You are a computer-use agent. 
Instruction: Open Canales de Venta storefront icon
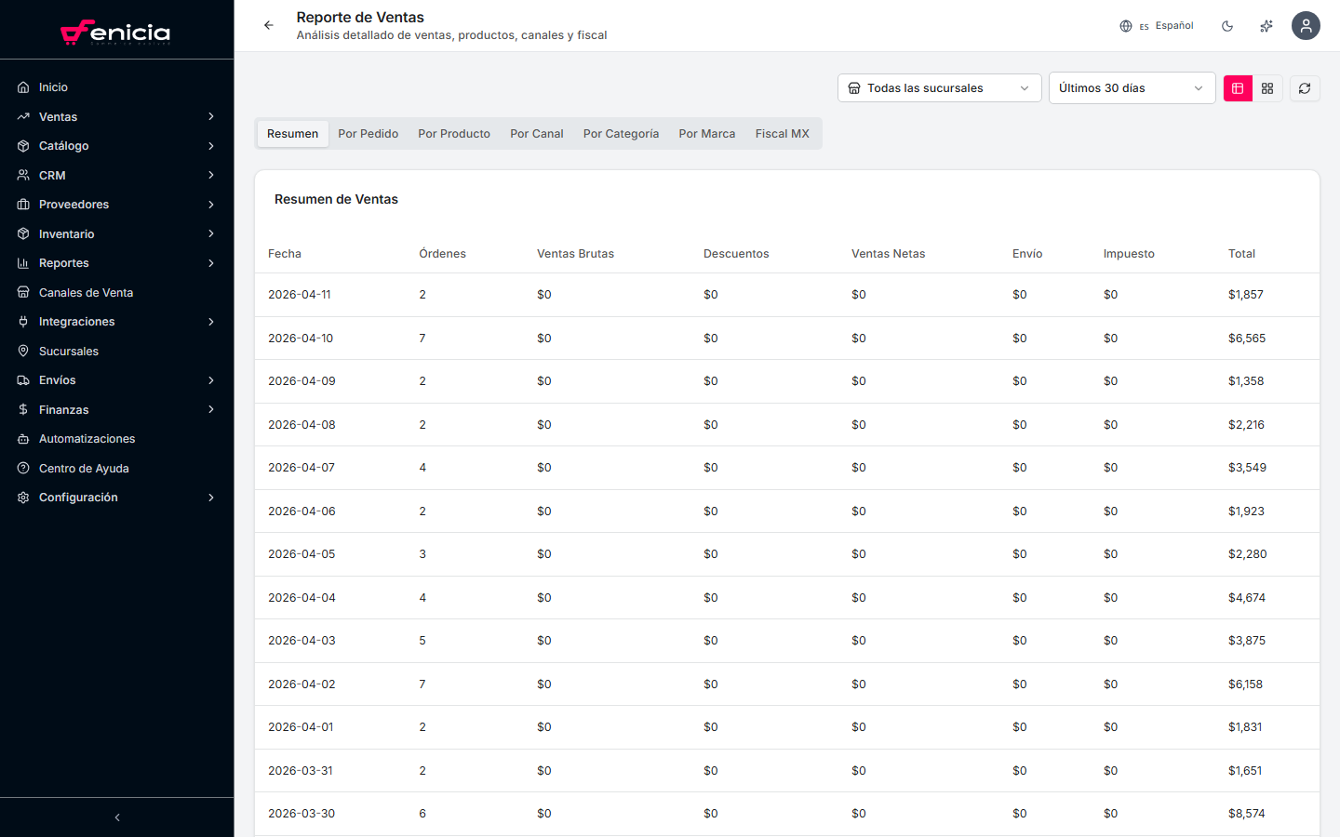[x=22, y=292]
